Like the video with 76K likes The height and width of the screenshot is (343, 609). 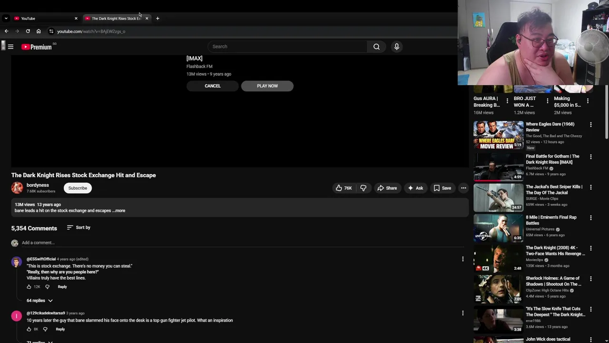[x=344, y=188]
